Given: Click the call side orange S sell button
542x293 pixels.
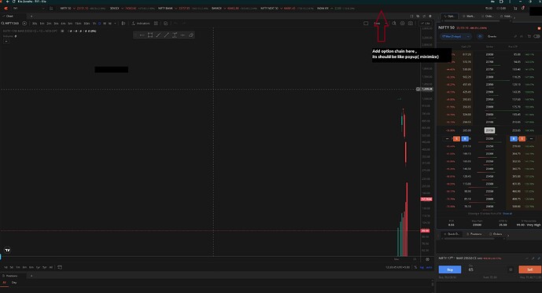Looking at the screenshot, I should click(456, 139).
